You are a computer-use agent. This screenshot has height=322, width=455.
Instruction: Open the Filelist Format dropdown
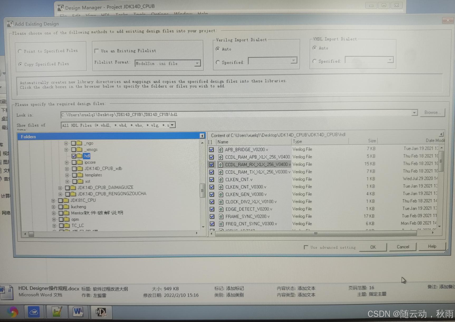(x=197, y=63)
